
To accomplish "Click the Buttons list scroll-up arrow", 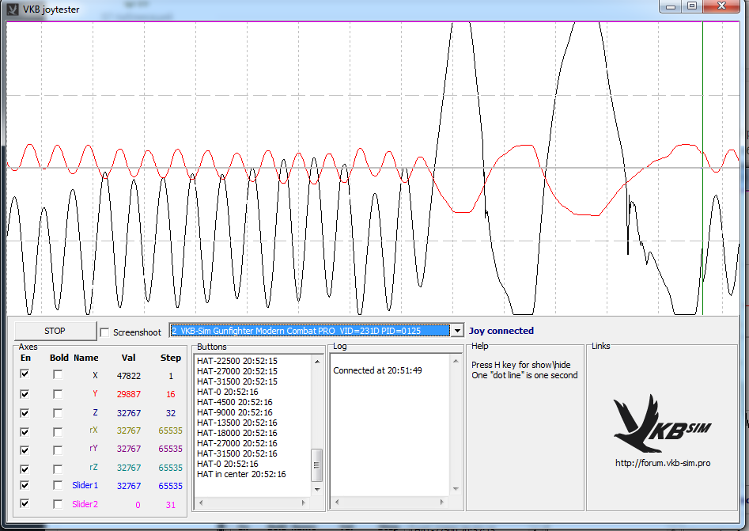I will (317, 360).
